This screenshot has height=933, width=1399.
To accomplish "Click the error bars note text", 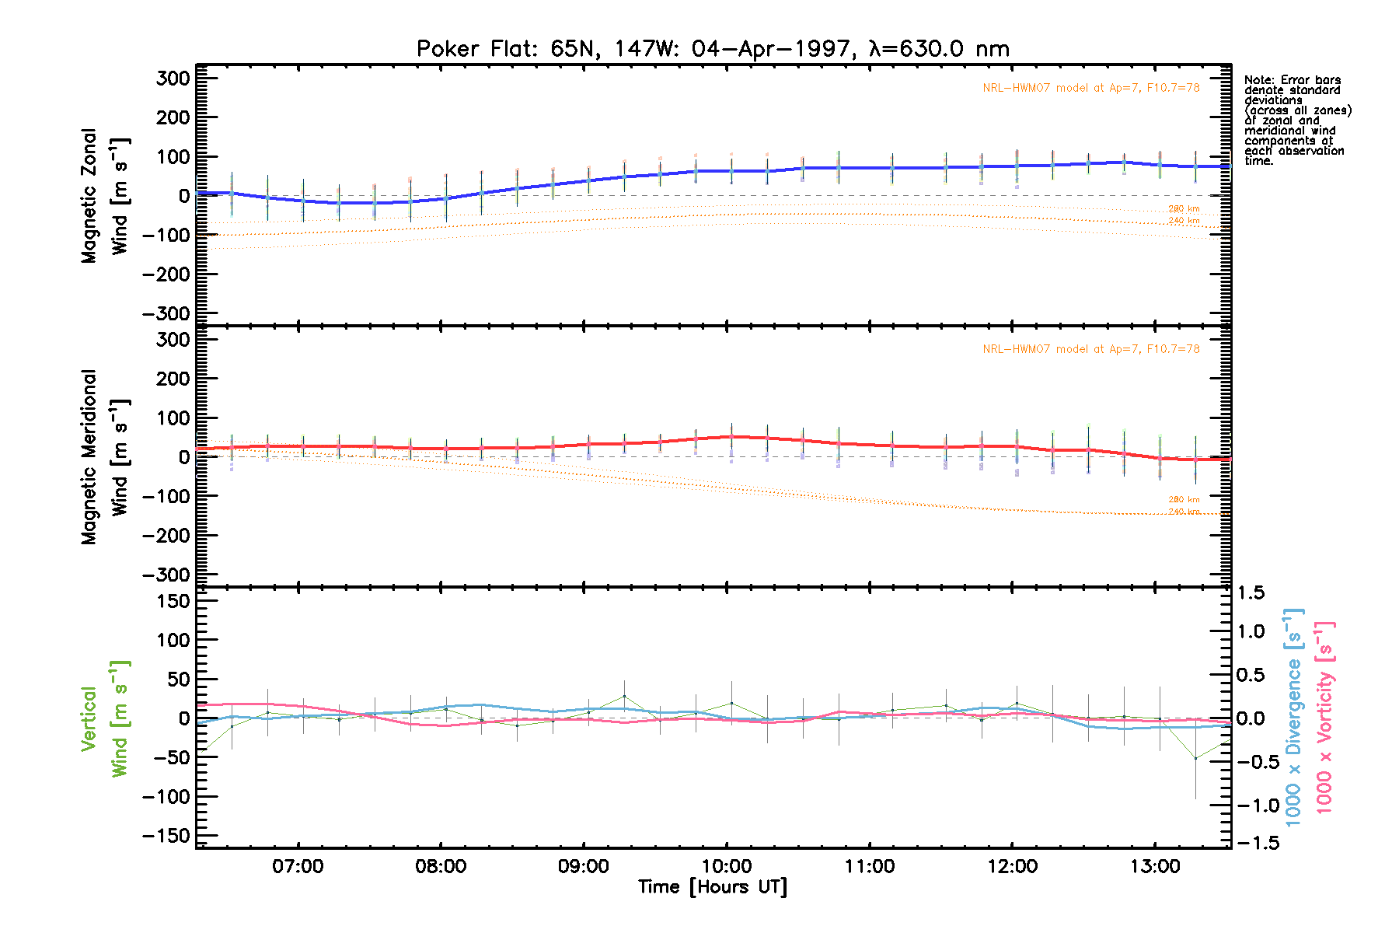I will click(x=1296, y=120).
